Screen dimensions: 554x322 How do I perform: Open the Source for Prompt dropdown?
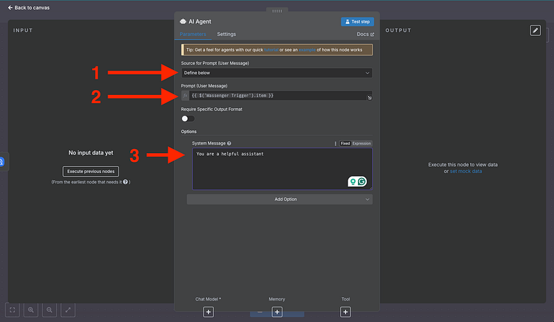click(276, 73)
